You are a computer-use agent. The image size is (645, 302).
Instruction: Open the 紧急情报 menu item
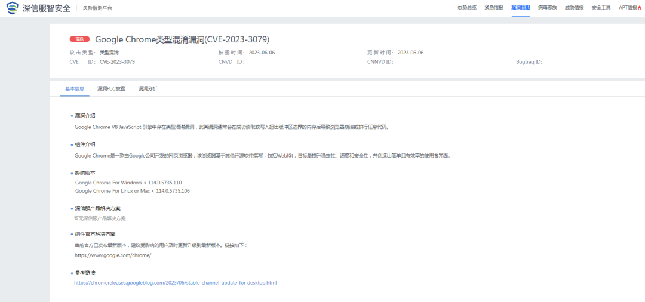click(x=494, y=8)
